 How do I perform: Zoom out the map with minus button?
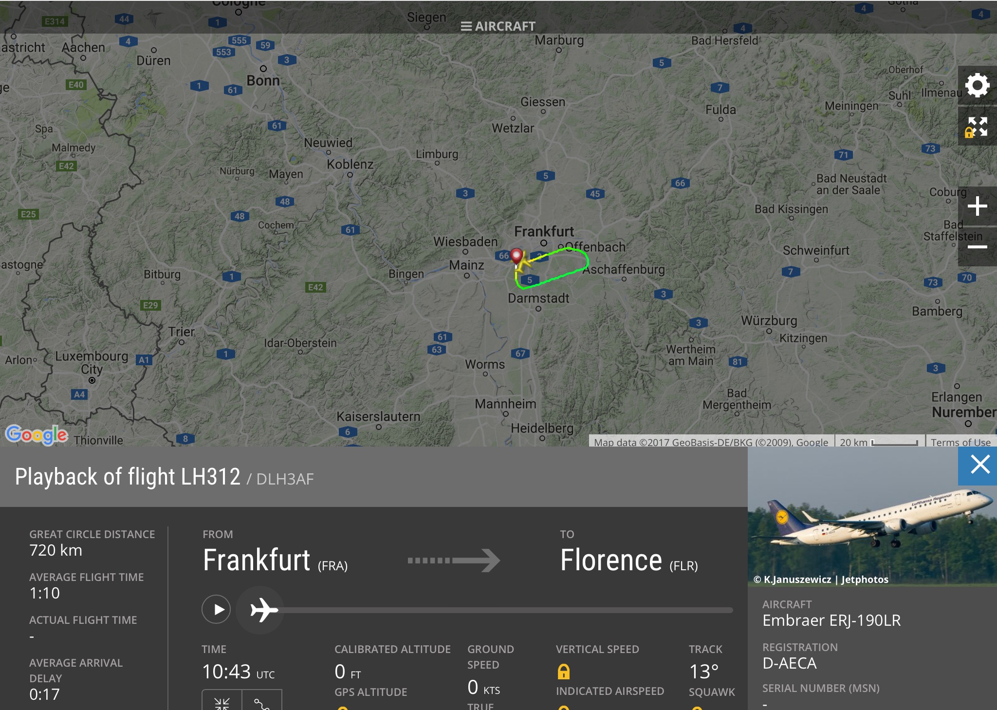[977, 247]
